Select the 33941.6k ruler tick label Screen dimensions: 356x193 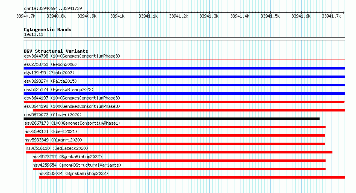[x=301, y=16]
